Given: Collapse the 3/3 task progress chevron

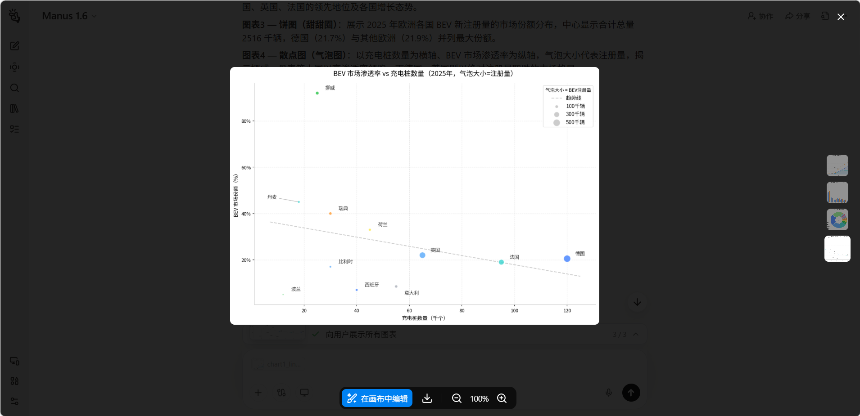Looking at the screenshot, I should pos(635,334).
